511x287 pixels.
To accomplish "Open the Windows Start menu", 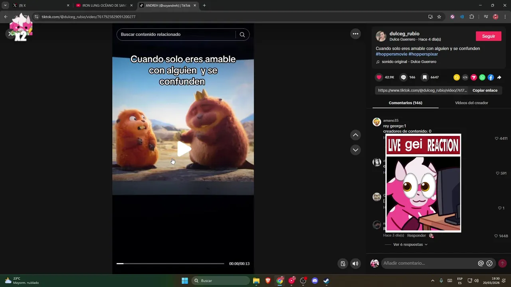I will tap(185, 281).
